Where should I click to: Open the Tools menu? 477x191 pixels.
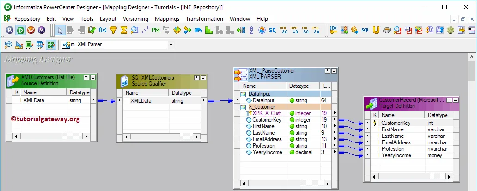[x=87, y=19]
